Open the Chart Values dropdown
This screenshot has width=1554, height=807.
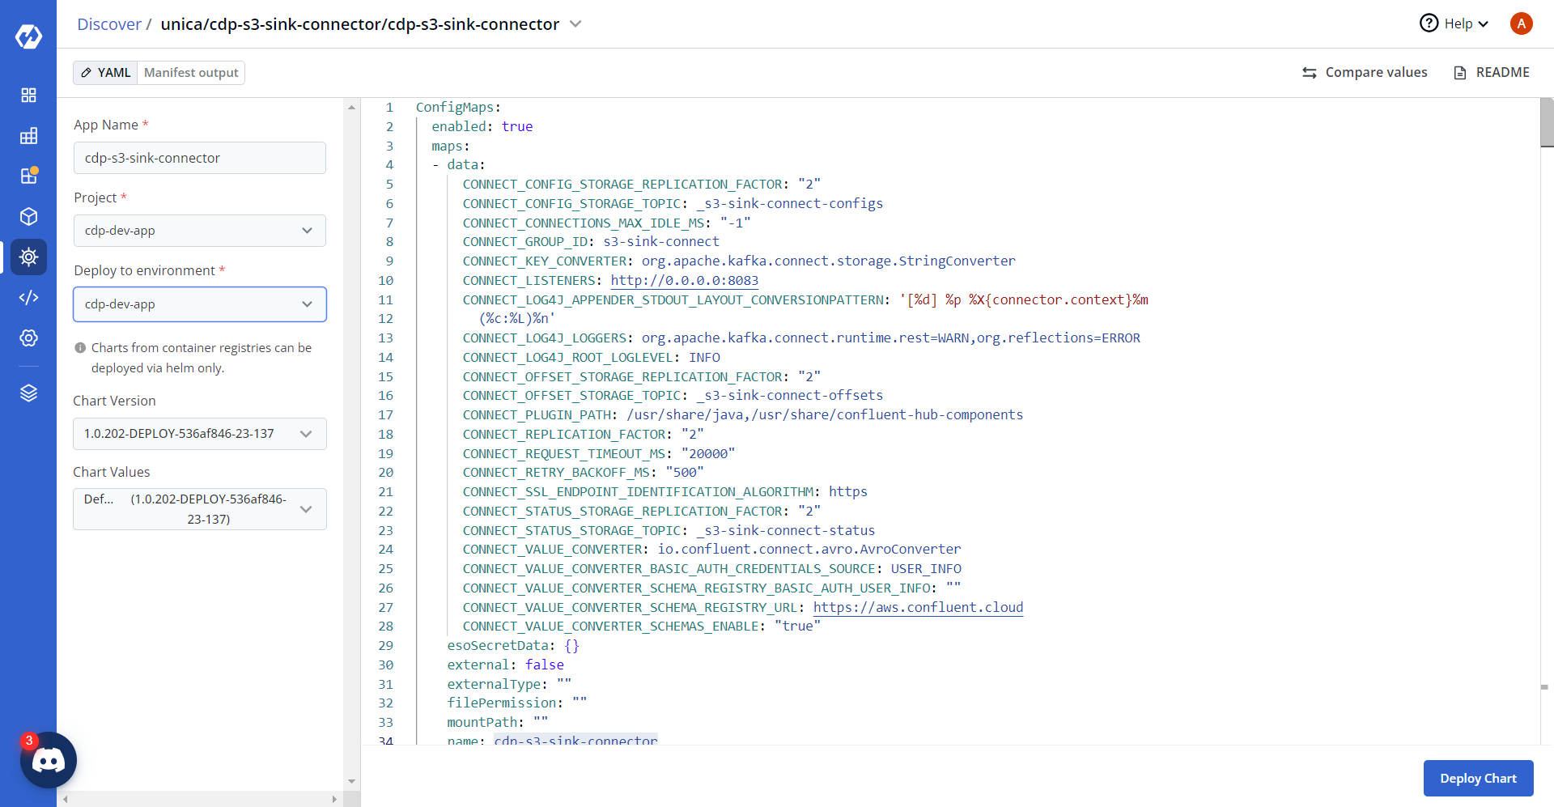(199, 509)
